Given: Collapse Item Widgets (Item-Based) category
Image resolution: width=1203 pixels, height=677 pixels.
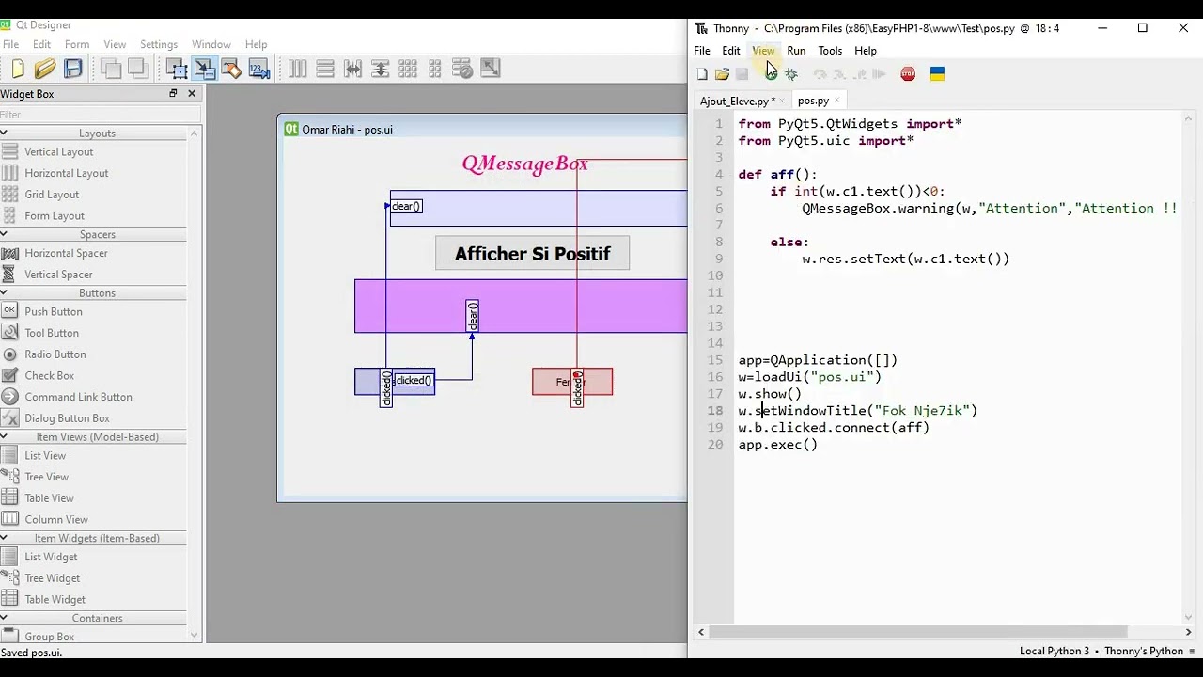Looking at the screenshot, I should click(x=5, y=538).
